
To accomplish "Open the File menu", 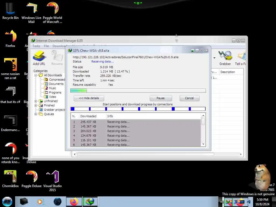I will [46, 46].
